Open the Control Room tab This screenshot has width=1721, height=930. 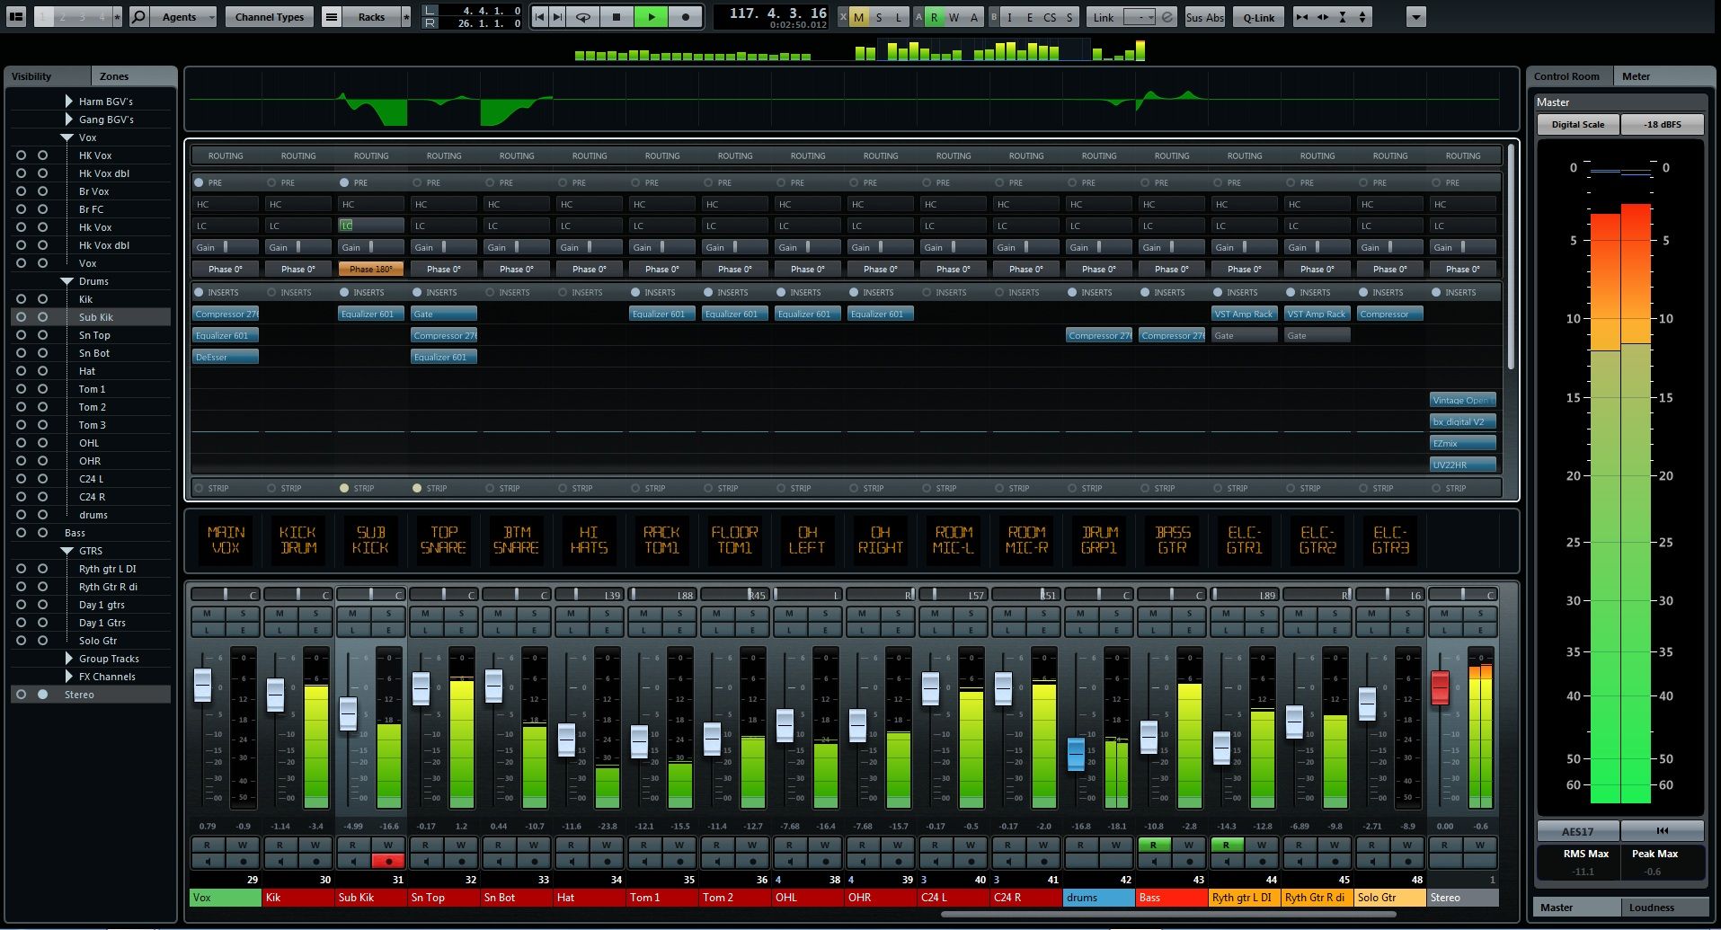pos(1568,76)
